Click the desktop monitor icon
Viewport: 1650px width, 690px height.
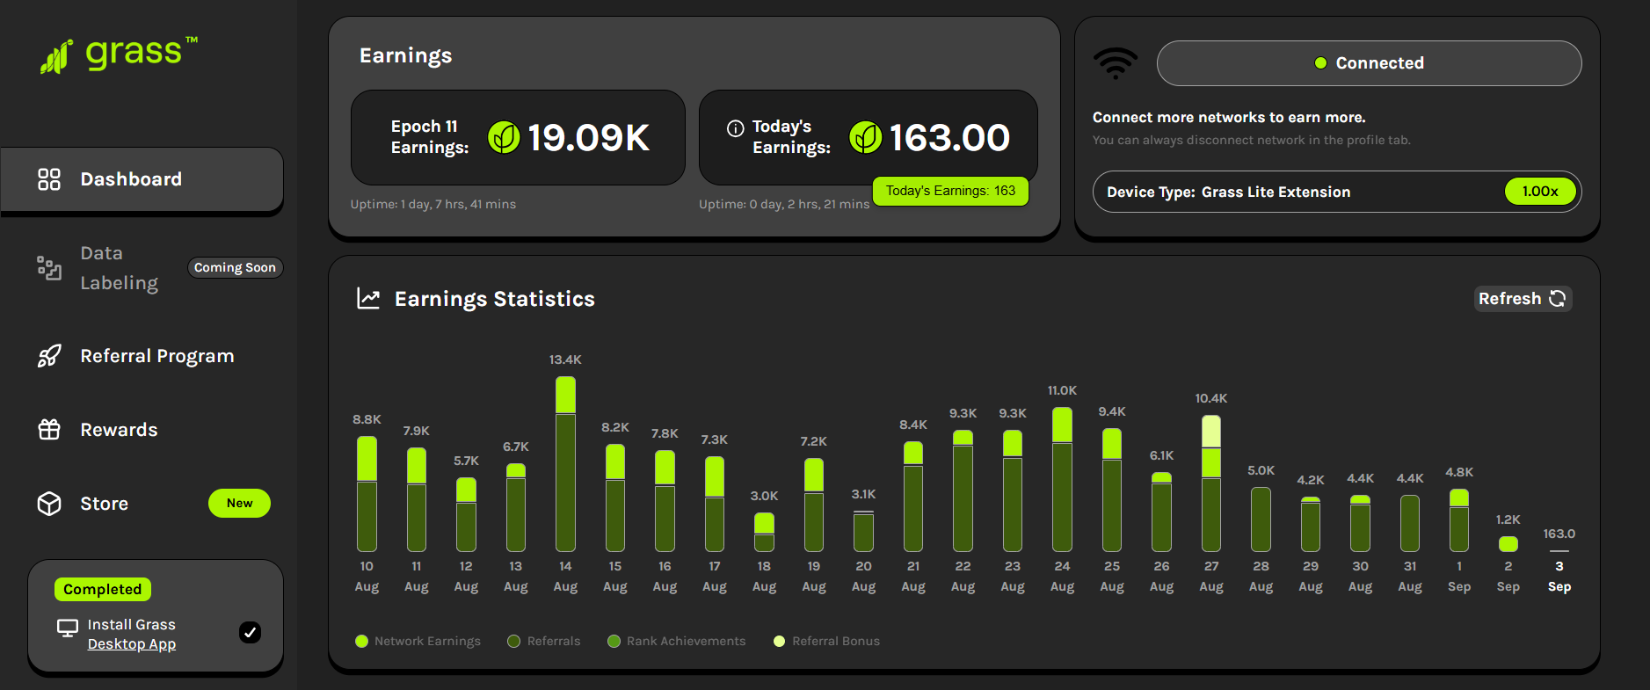point(68,628)
